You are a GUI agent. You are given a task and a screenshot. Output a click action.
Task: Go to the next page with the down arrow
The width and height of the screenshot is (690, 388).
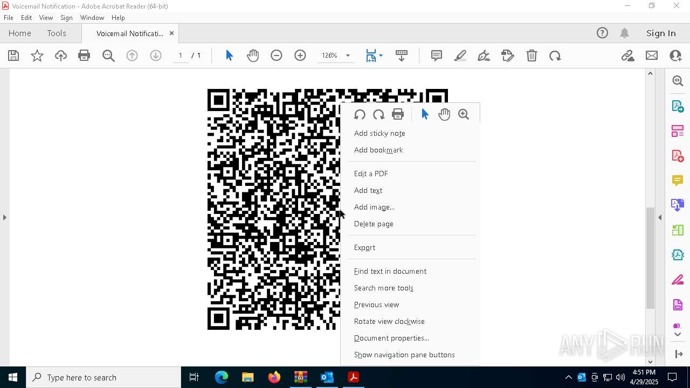[156, 56]
